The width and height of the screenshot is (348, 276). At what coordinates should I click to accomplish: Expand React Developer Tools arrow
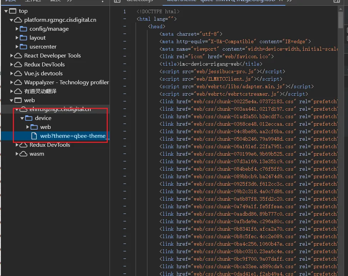tap(11, 55)
